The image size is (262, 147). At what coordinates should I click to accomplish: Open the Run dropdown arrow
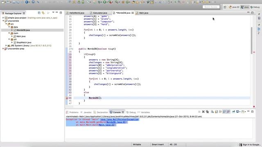point(107,2)
